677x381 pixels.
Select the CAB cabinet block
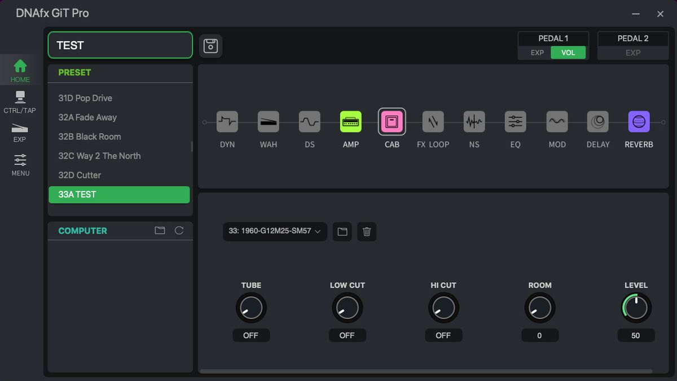coord(392,121)
